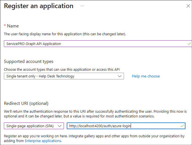Click the Register an application heading

(x=39, y=6)
